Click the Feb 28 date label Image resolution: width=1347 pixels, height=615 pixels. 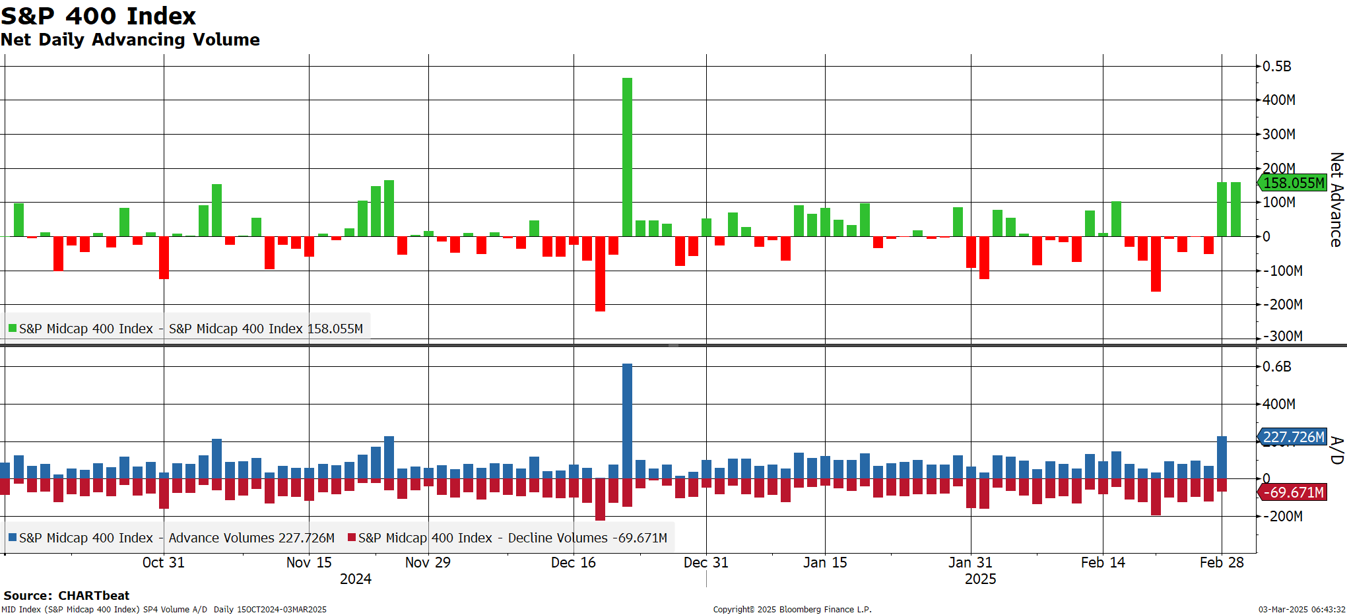[1222, 562]
